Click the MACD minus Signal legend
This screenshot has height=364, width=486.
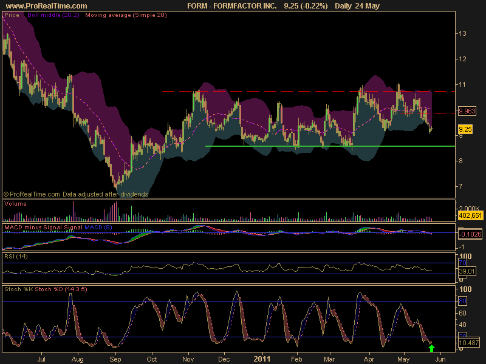35,227
